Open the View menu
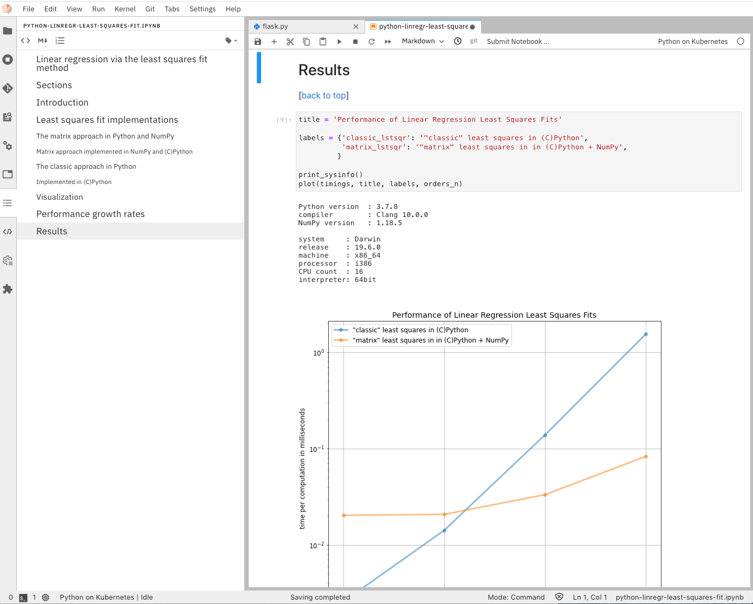Screen dimensions: 753x604 click(74, 9)
